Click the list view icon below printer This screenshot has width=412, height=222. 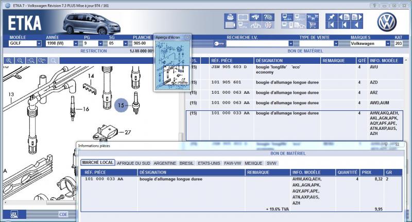[230, 25]
